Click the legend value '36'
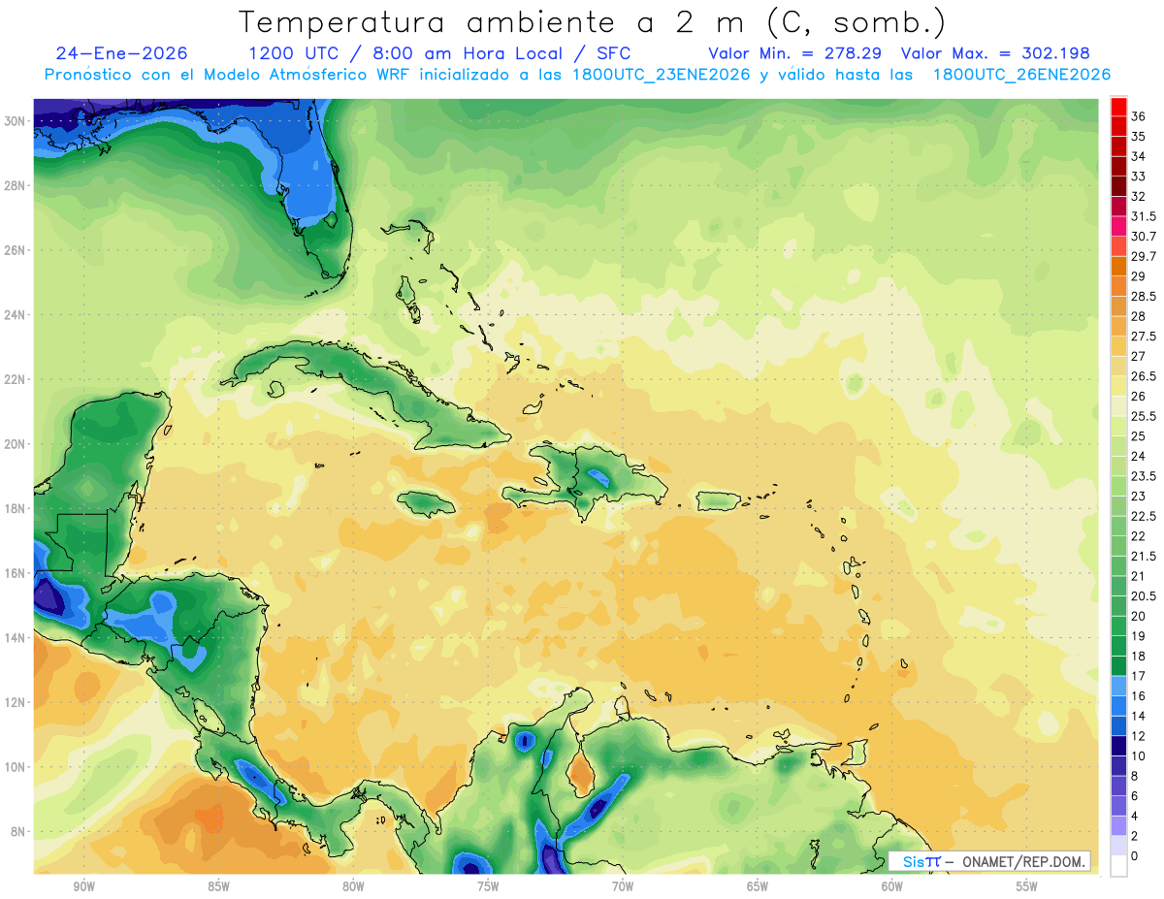This screenshot has width=1164, height=899. (x=1139, y=116)
